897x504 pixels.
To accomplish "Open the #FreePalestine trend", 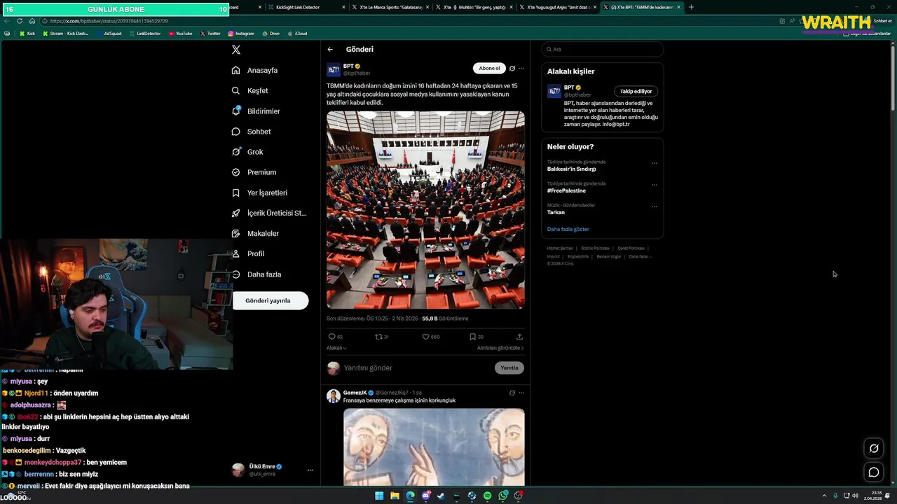I will 566,190.
